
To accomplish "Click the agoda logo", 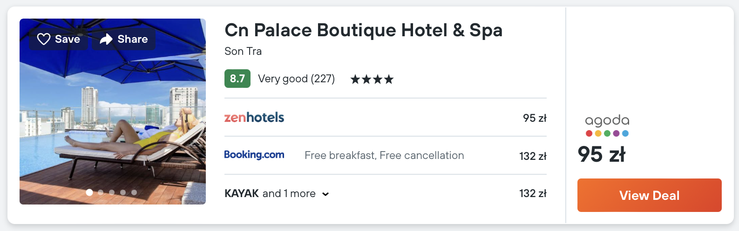I will 607,125.
